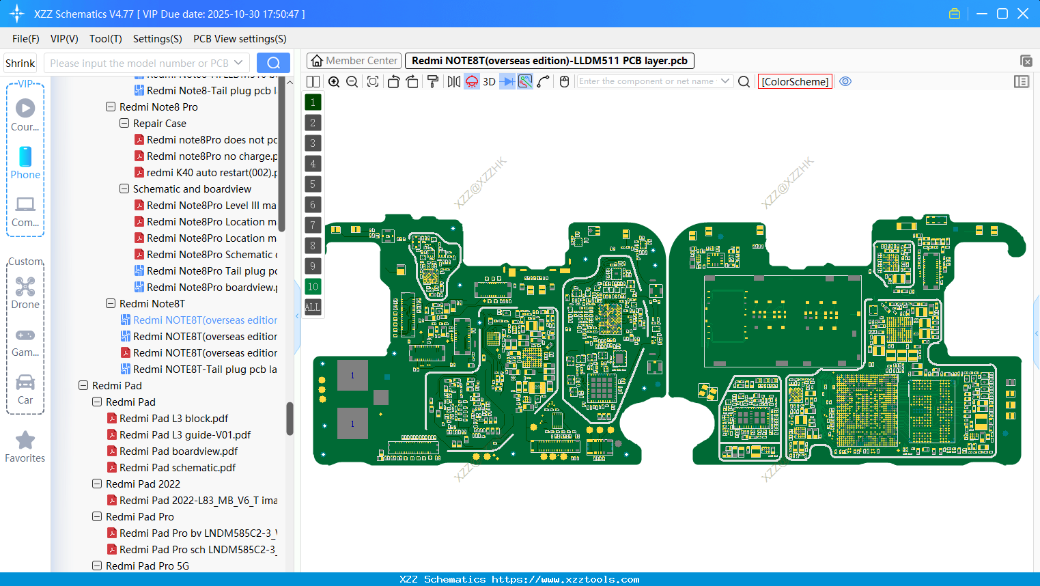The image size is (1040, 586).
Task: Activate the mirror/flip board tool
Action: [453, 81]
